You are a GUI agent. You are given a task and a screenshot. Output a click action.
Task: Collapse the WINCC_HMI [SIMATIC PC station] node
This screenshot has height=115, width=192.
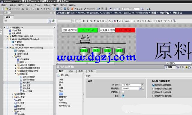[7, 39]
